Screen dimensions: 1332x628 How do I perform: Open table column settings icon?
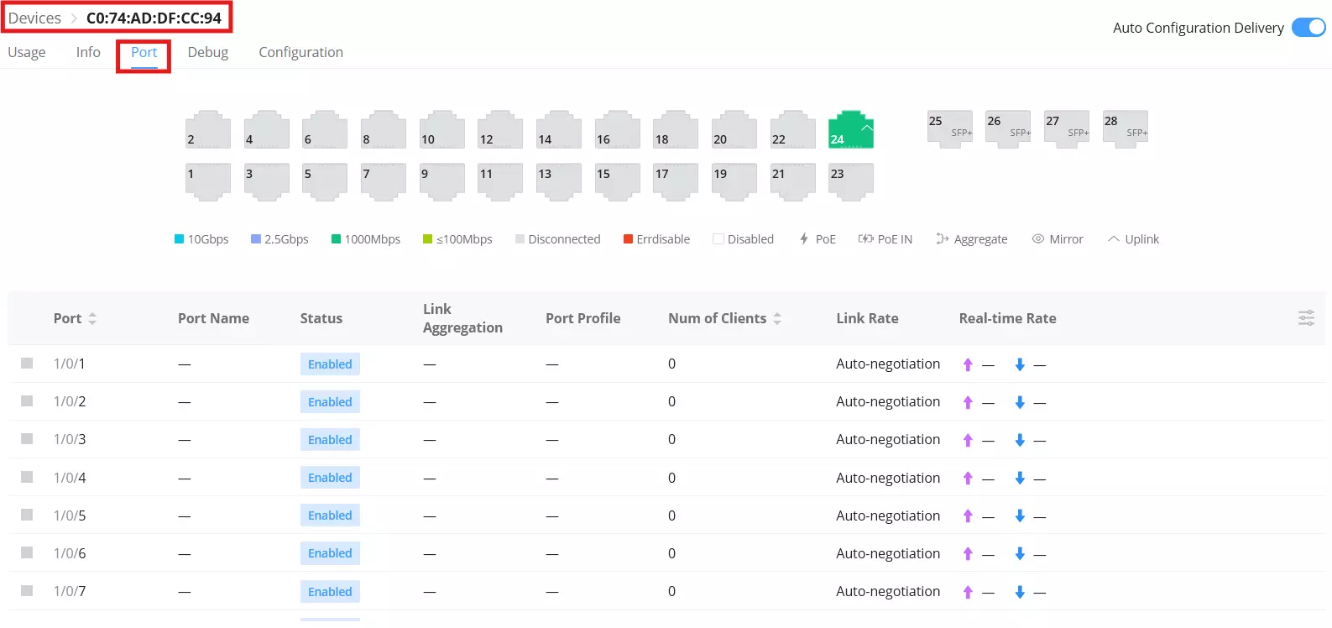(x=1306, y=318)
